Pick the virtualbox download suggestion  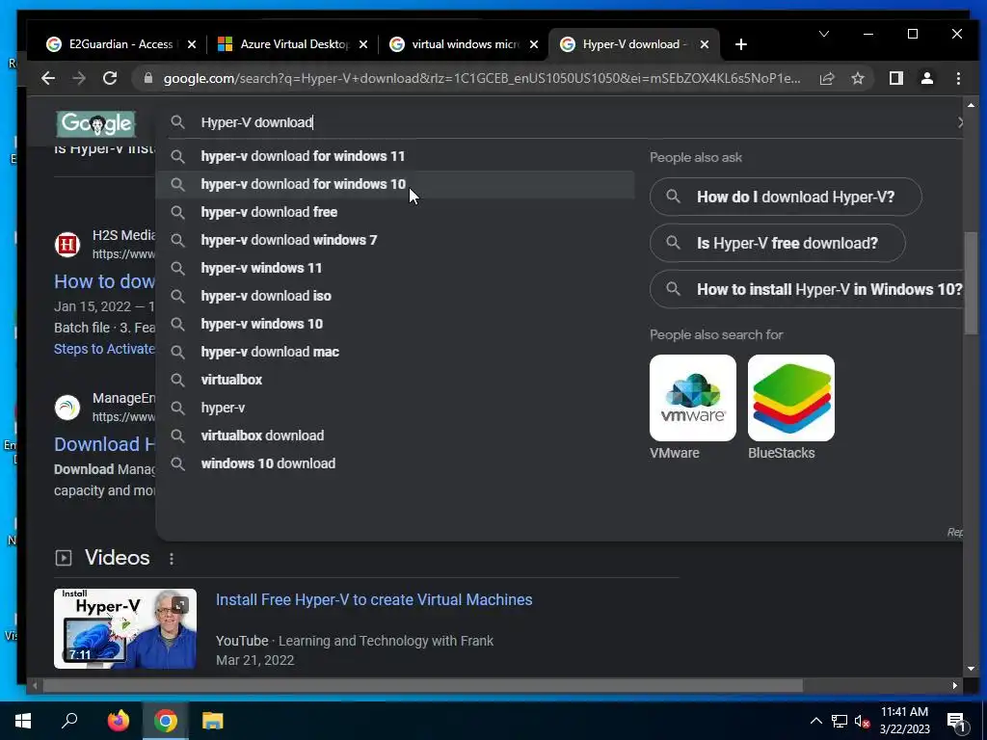[395, 436]
